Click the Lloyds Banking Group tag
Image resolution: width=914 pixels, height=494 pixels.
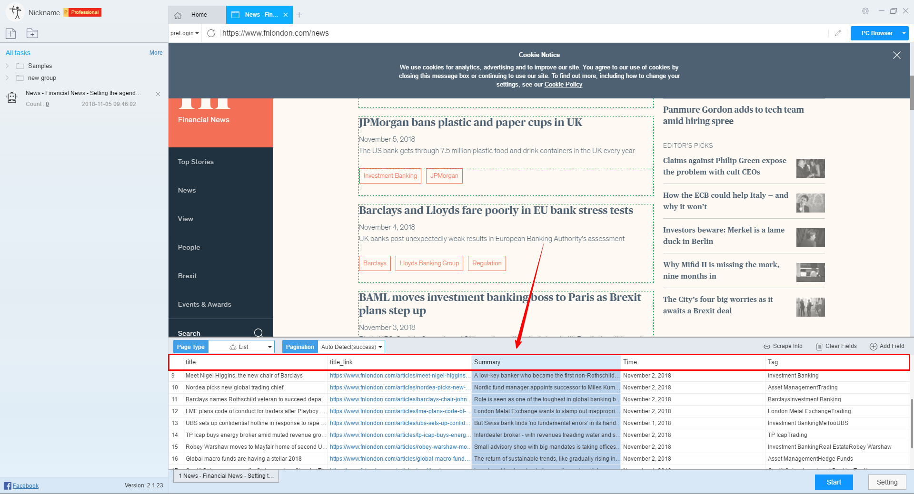click(x=429, y=263)
